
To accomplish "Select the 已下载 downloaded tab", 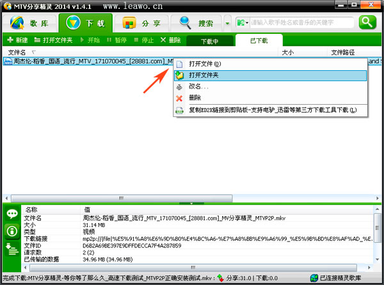I will pyautogui.click(x=259, y=40).
